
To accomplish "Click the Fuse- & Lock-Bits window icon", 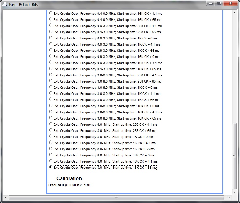I will click(5, 4).
